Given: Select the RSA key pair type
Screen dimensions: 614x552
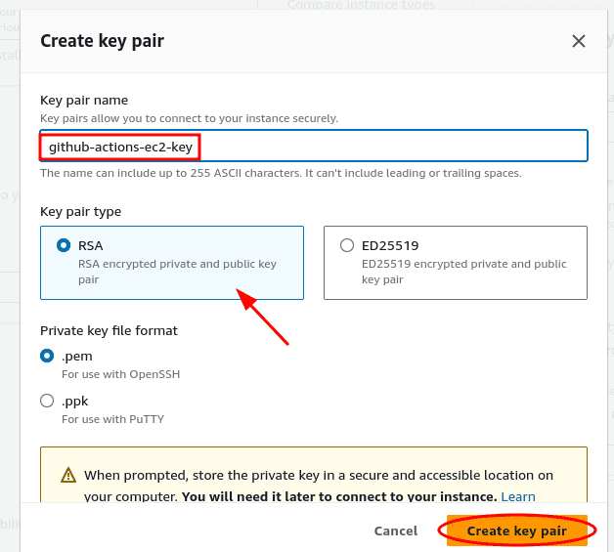Looking at the screenshot, I should point(64,245).
